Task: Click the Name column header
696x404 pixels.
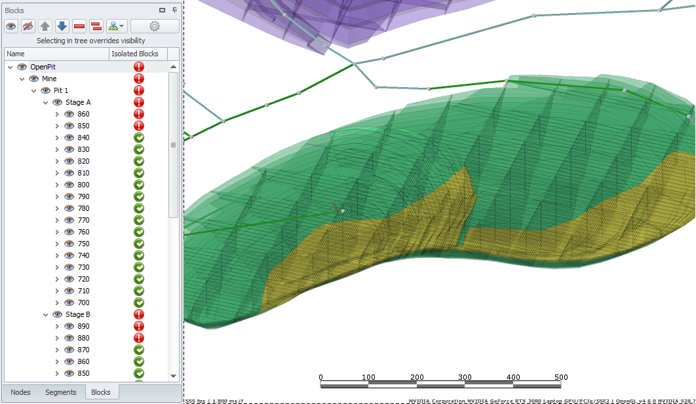Action: [x=56, y=54]
